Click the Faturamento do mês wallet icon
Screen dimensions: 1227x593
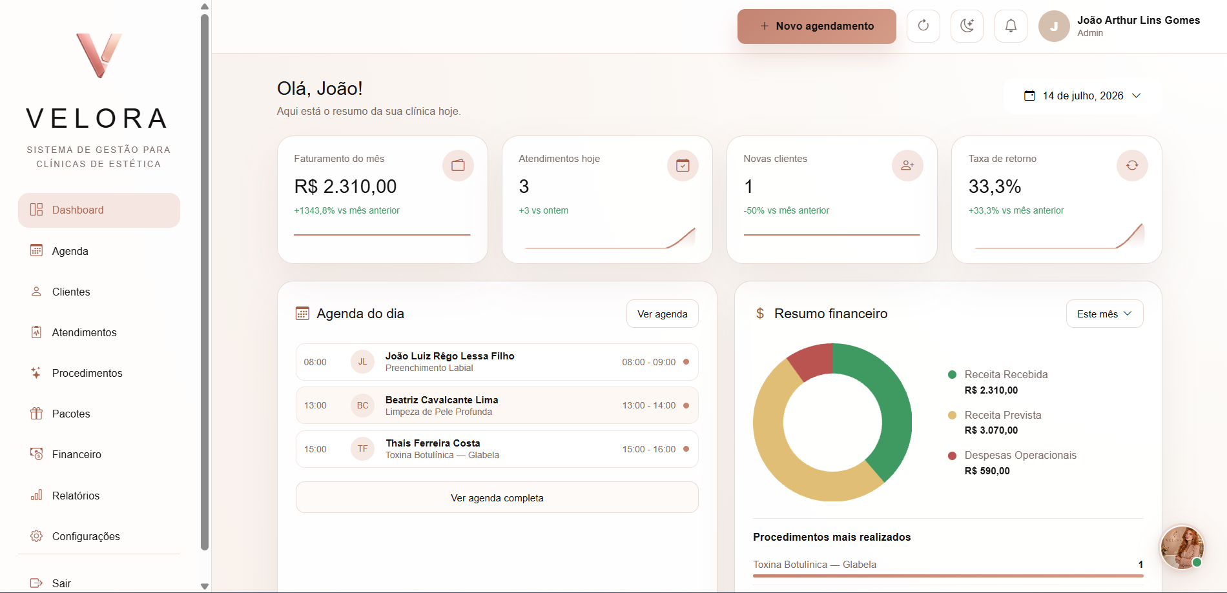(458, 165)
